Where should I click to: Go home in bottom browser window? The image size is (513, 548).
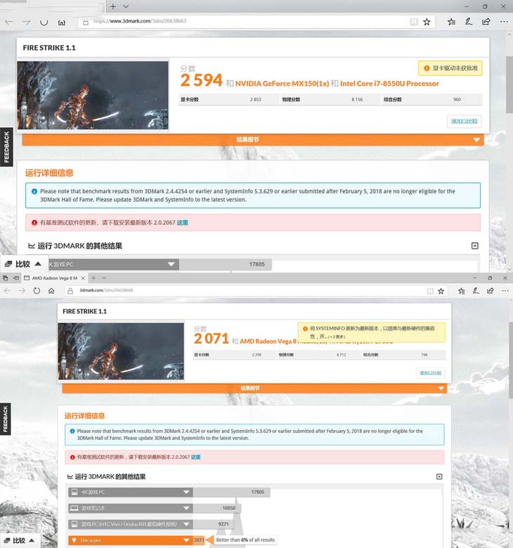(x=51, y=291)
